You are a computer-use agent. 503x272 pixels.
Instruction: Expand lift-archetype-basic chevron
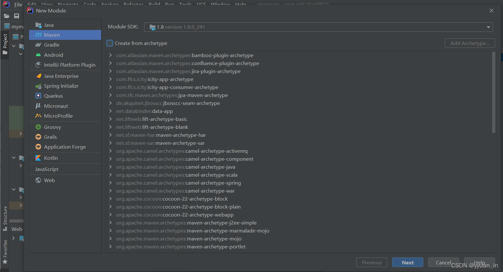click(x=110, y=119)
